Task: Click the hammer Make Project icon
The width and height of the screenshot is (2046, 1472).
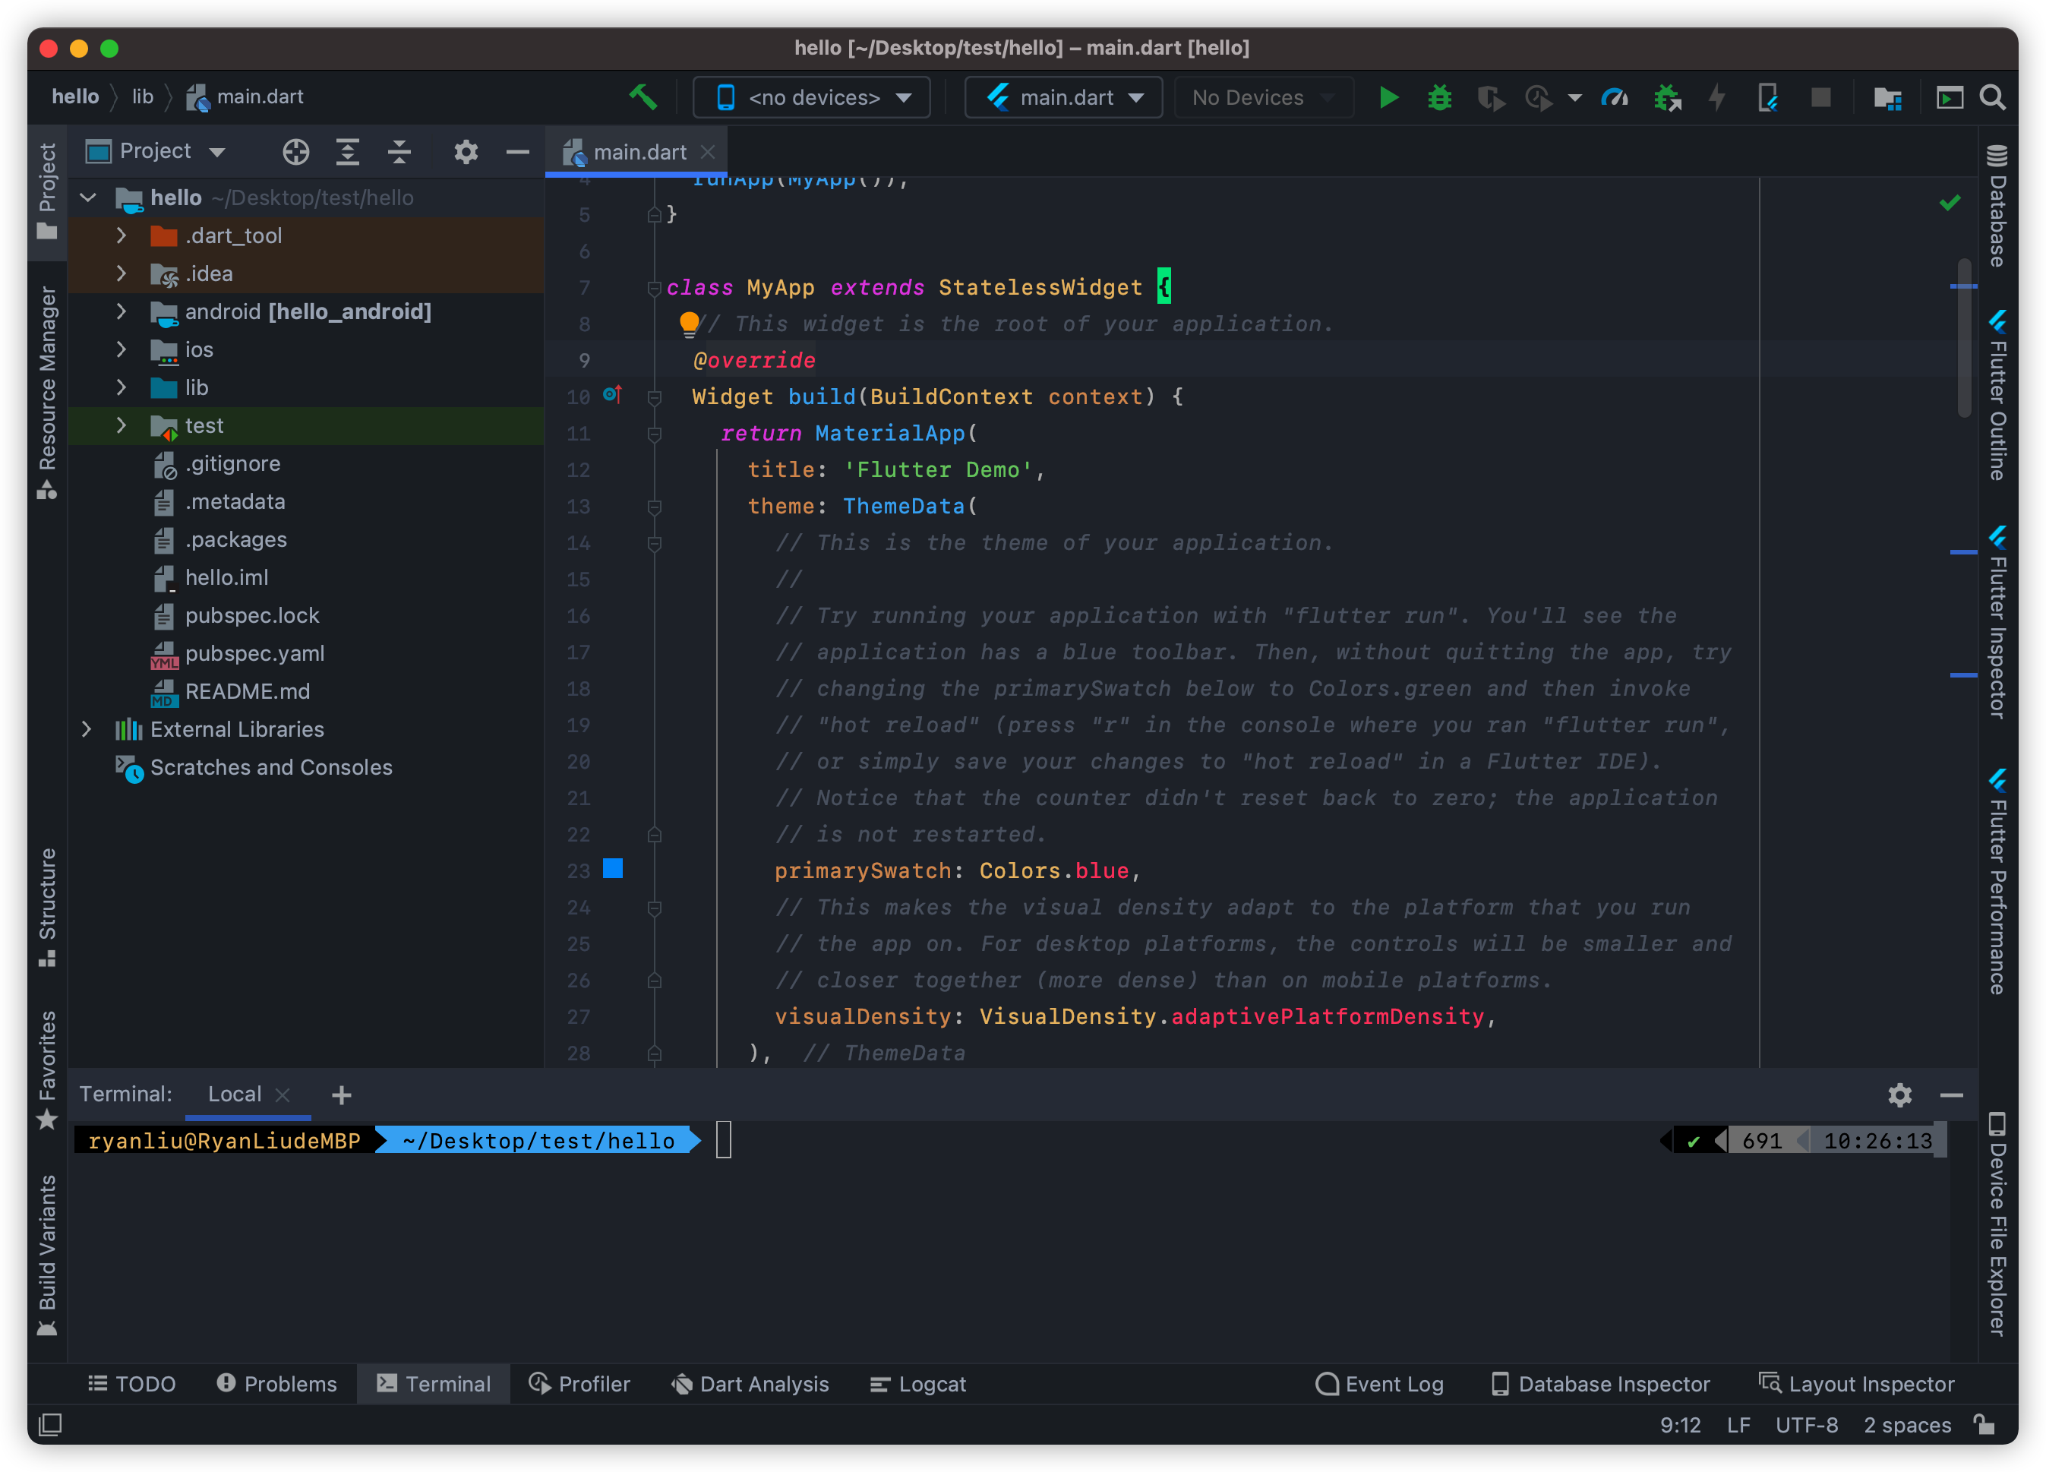Action: pyautogui.click(x=643, y=96)
